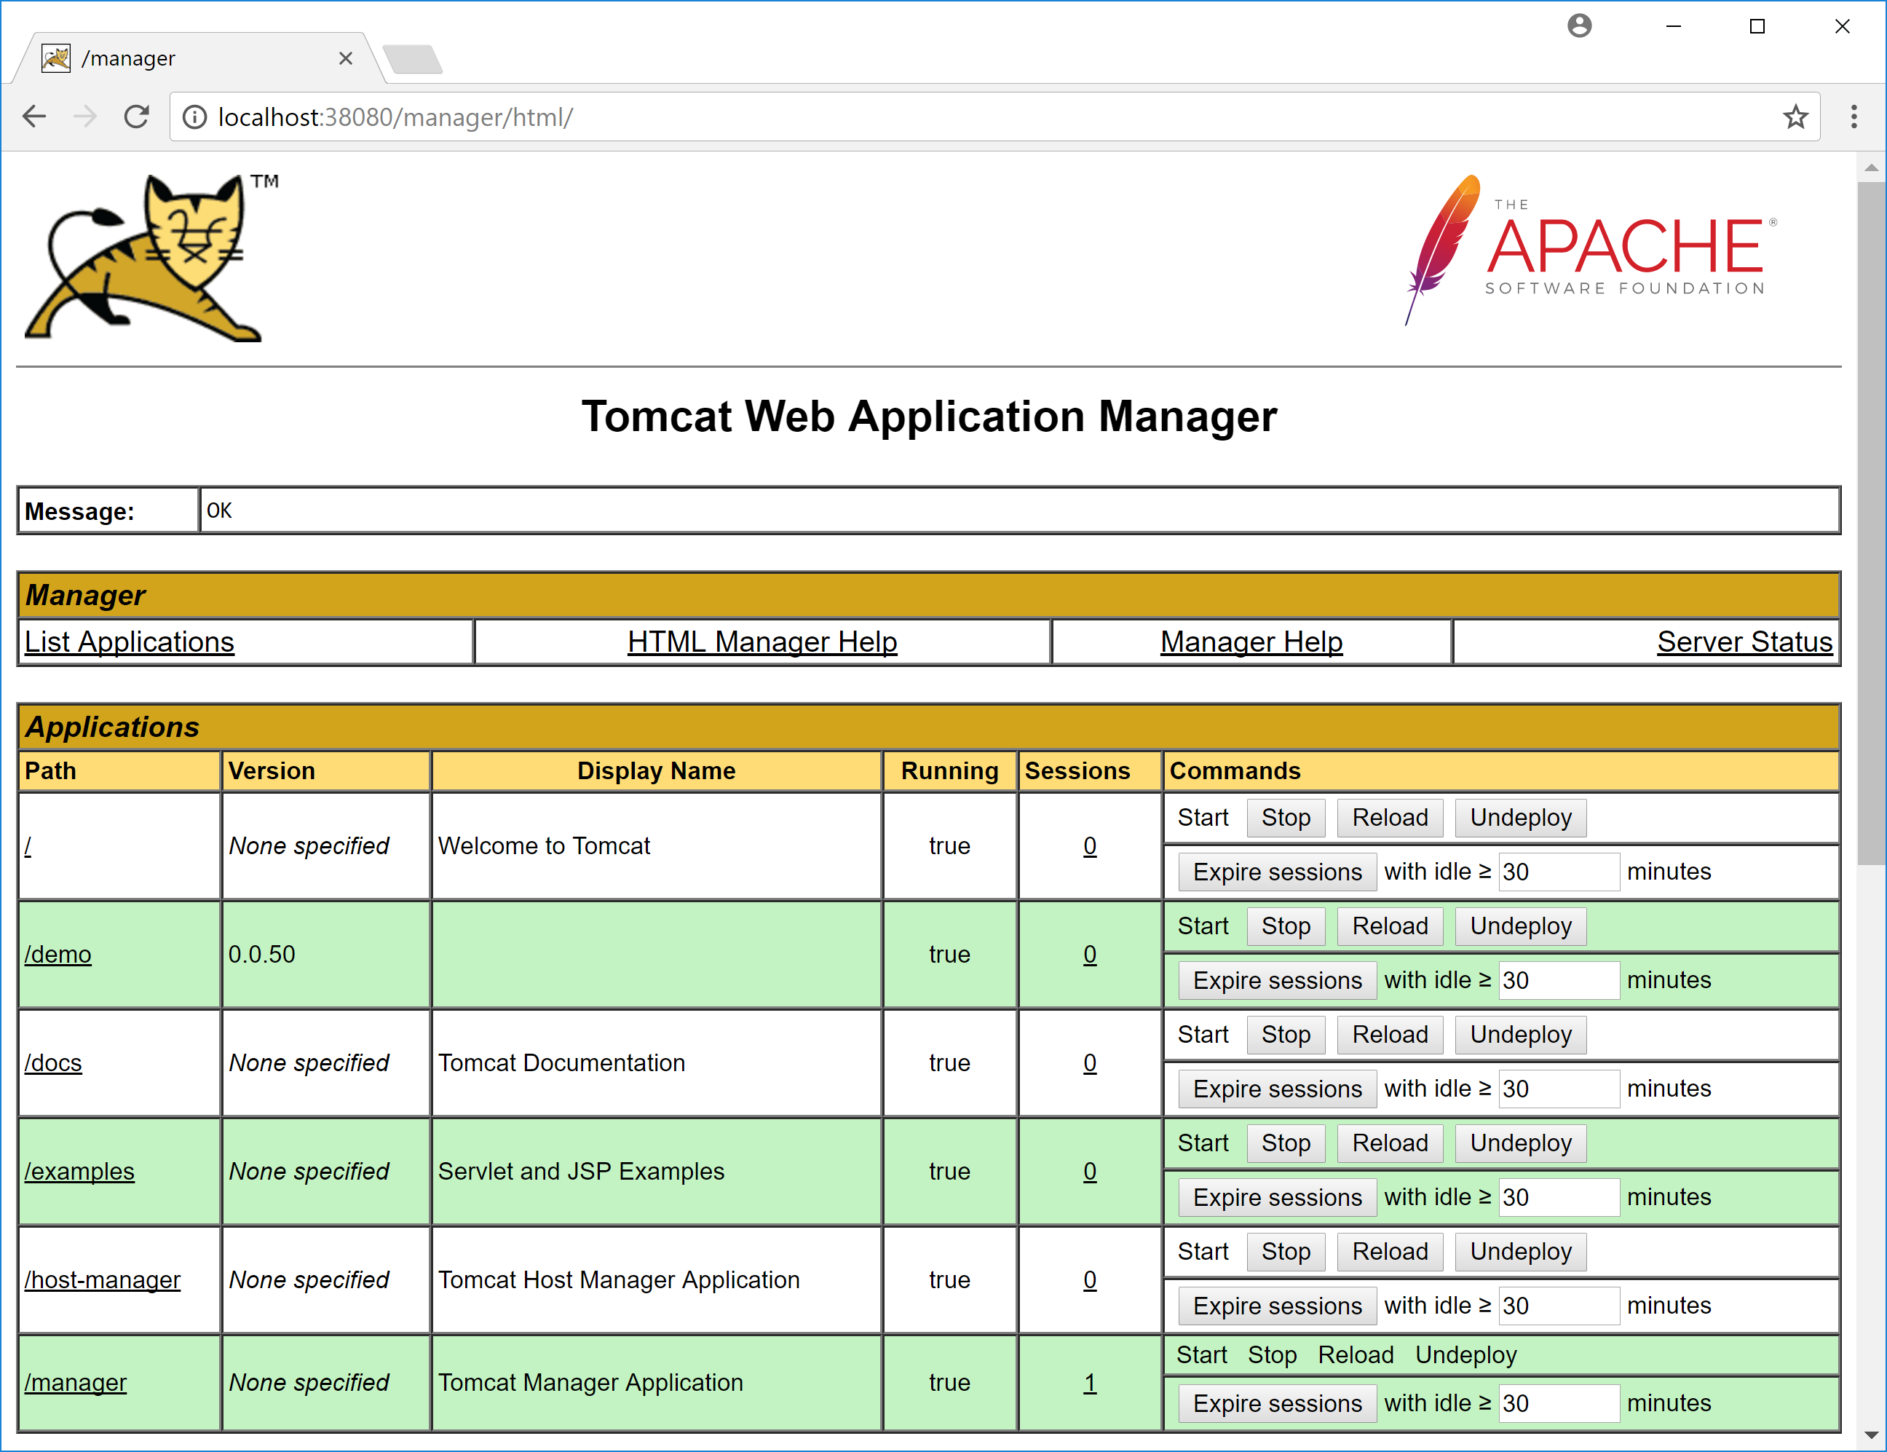Reload the page with refresh icon
Screen dimensions: 1887x1452
tap(137, 117)
